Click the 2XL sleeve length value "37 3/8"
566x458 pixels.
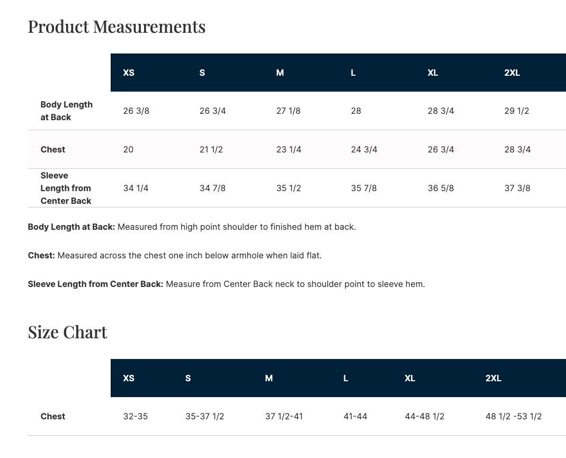click(x=517, y=188)
